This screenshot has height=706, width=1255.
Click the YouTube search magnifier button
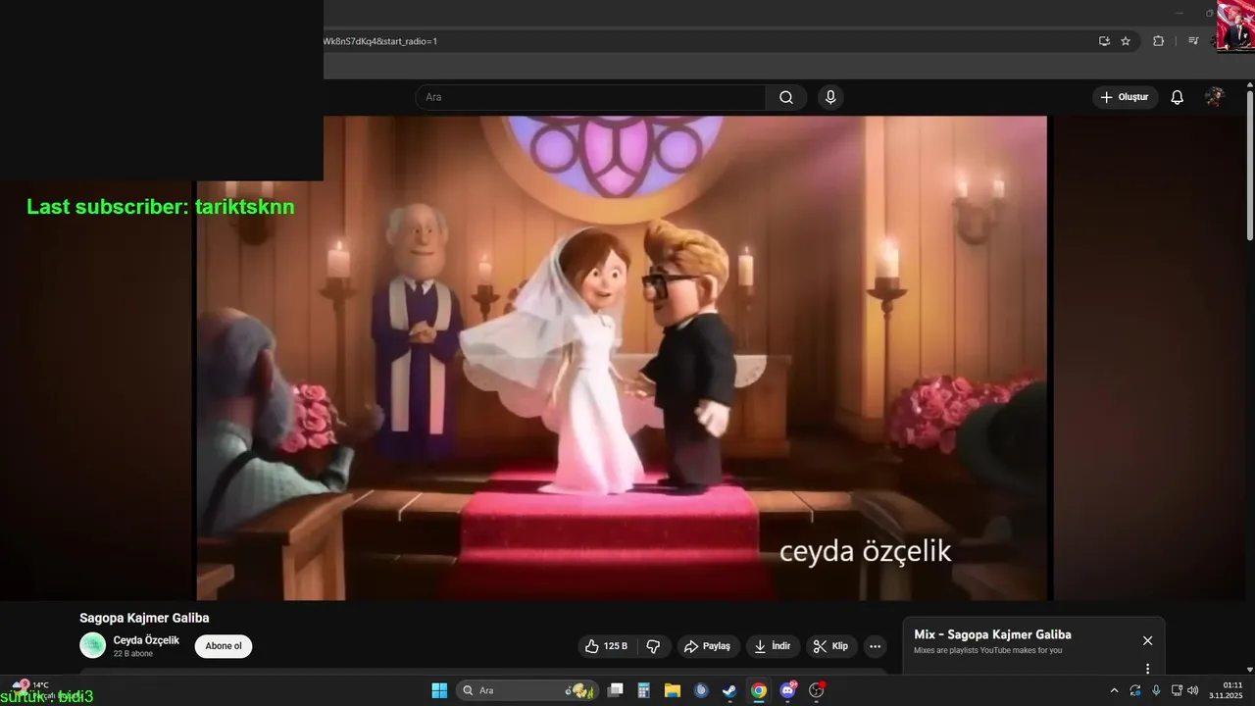click(x=786, y=97)
